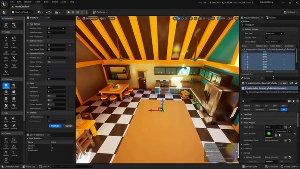Open the Chaos Solver dropdown
This screenshot has width=300, height=169.
274,127
